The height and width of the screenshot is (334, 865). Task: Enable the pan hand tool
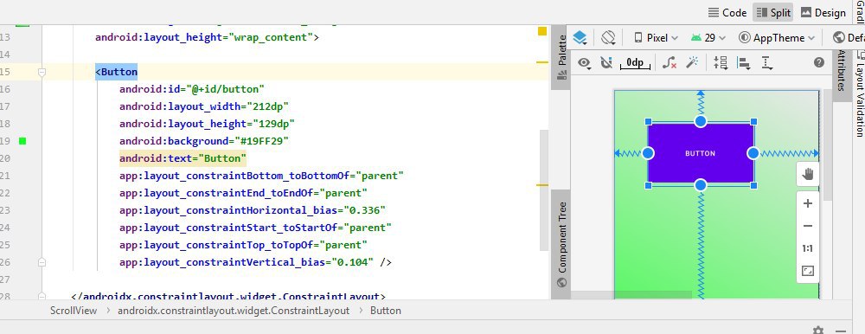tap(808, 175)
